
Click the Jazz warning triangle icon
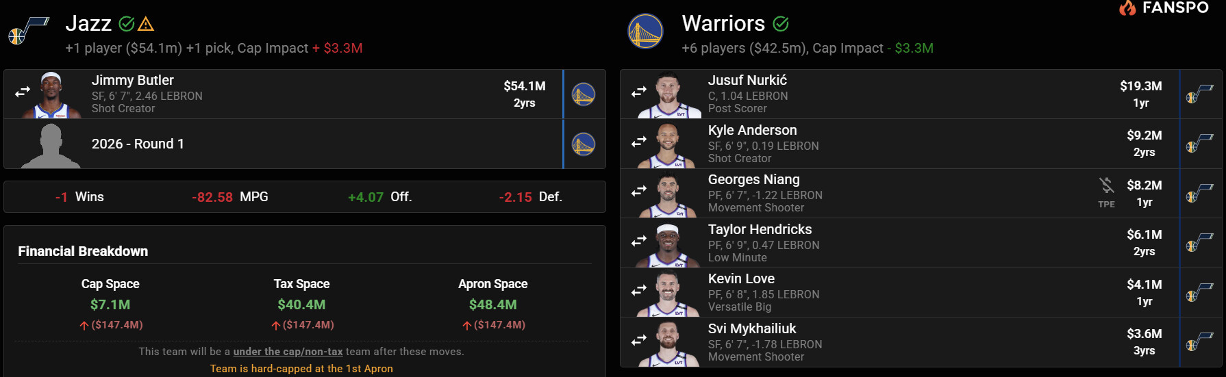[x=146, y=24]
